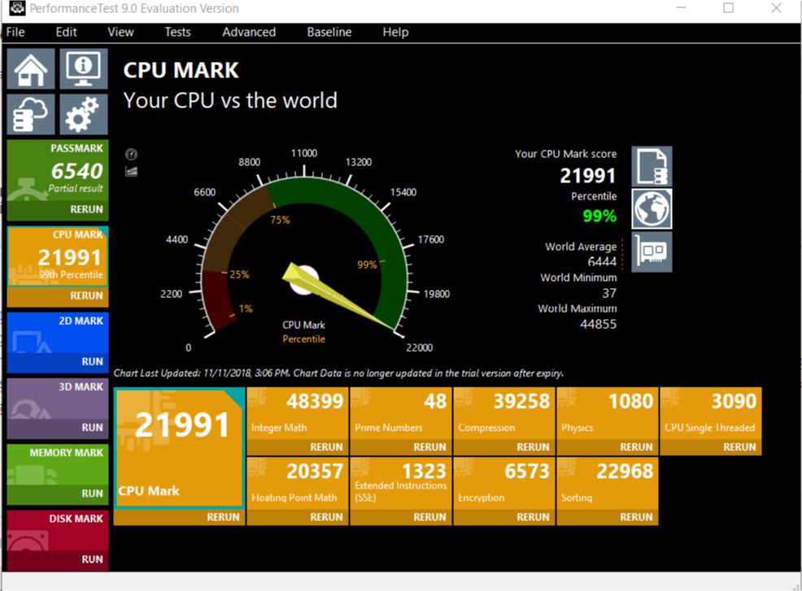Screen dimensions: 802x591
Task: Maximize the PerformanceTest window
Action: pos(728,8)
